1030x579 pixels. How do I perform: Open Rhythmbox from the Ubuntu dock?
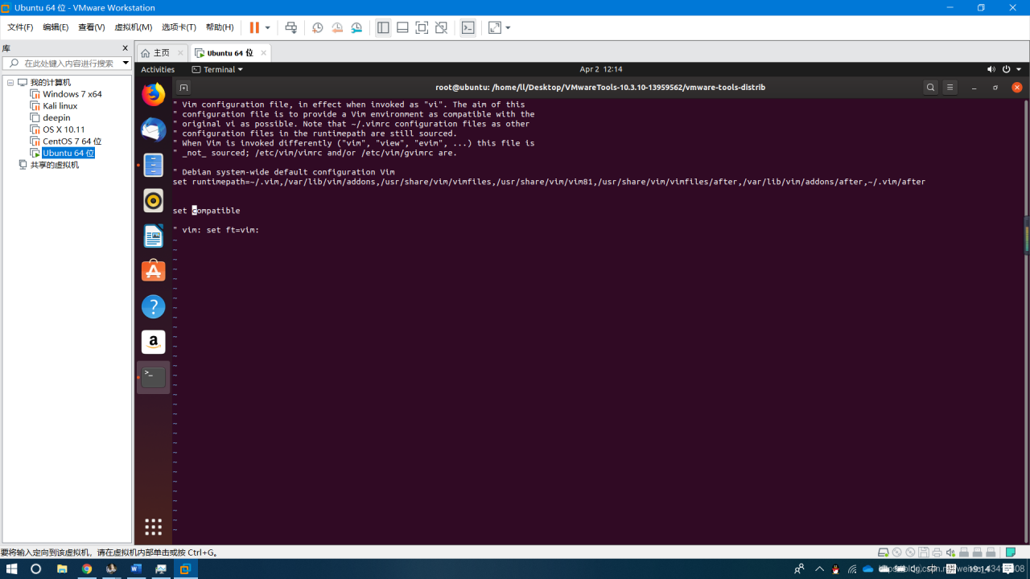pos(153,201)
